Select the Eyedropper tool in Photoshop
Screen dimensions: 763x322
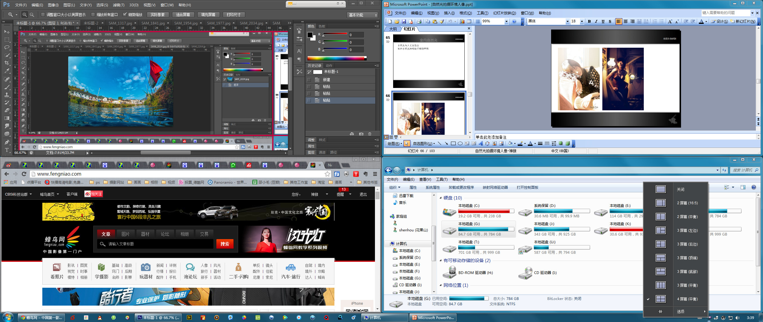(x=7, y=71)
